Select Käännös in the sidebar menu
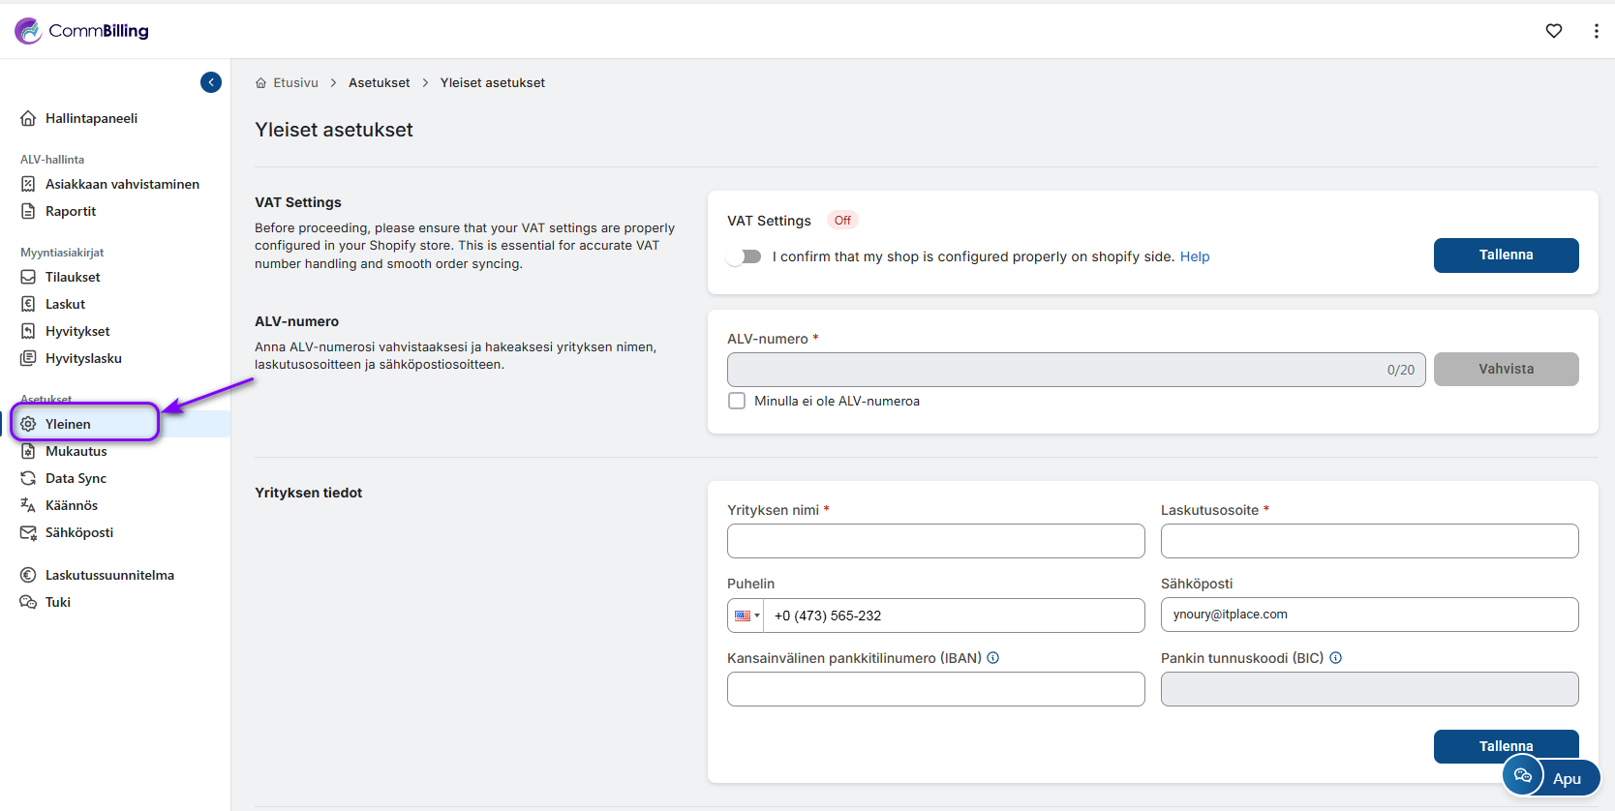The image size is (1615, 811). click(x=72, y=505)
